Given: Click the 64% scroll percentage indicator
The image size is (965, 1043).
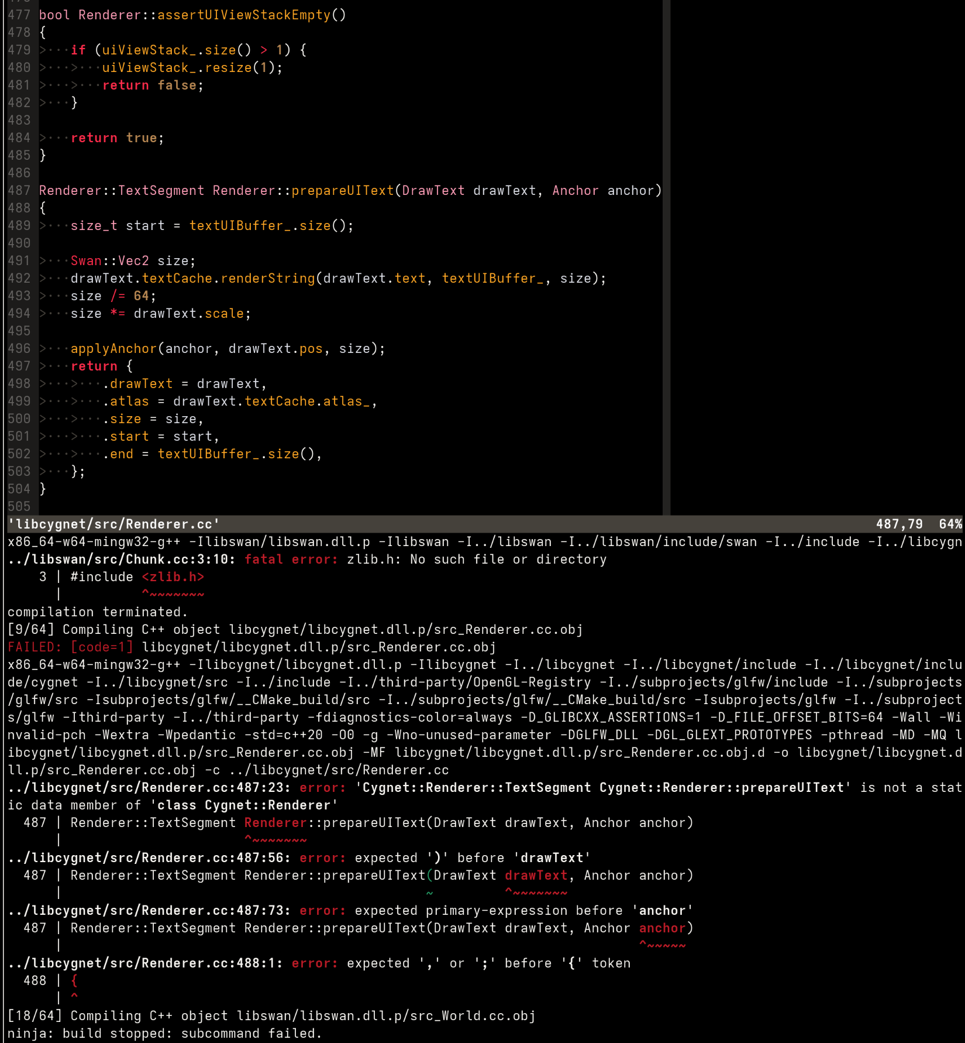Looking at the screenshot, I should [x=950, y=524].
